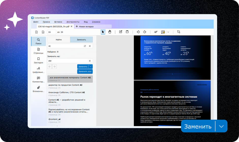Image resolution: width=239 pixels, height=142 pixels.
Task: Open the Страницы sidebar panel
Action: (38, 51)
